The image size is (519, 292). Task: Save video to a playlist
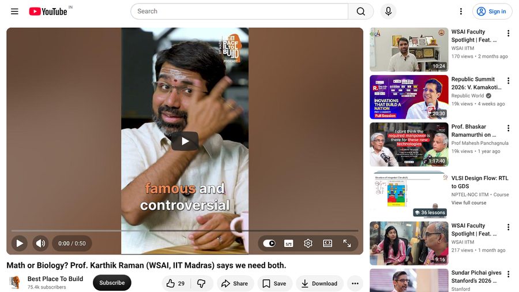point(274,283)
